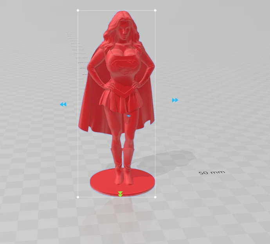Image resolution: width=270 pixels, height=244 pixels.
Task: Click the green down-arrow handle on base
Action: pos(121,194)
